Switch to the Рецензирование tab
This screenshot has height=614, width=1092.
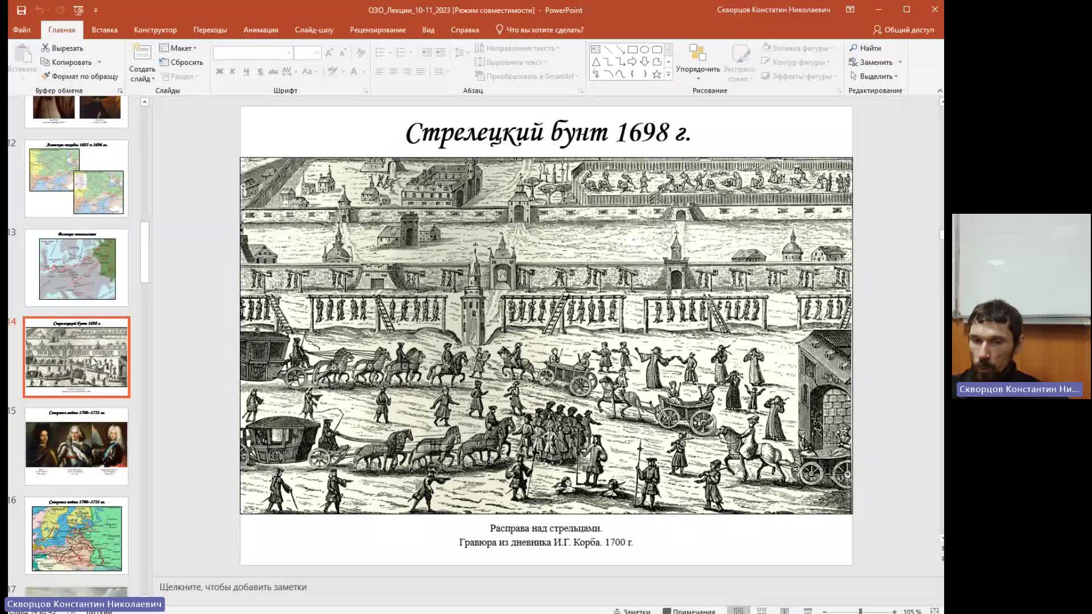pyautogui.click(x=378, y=30)
